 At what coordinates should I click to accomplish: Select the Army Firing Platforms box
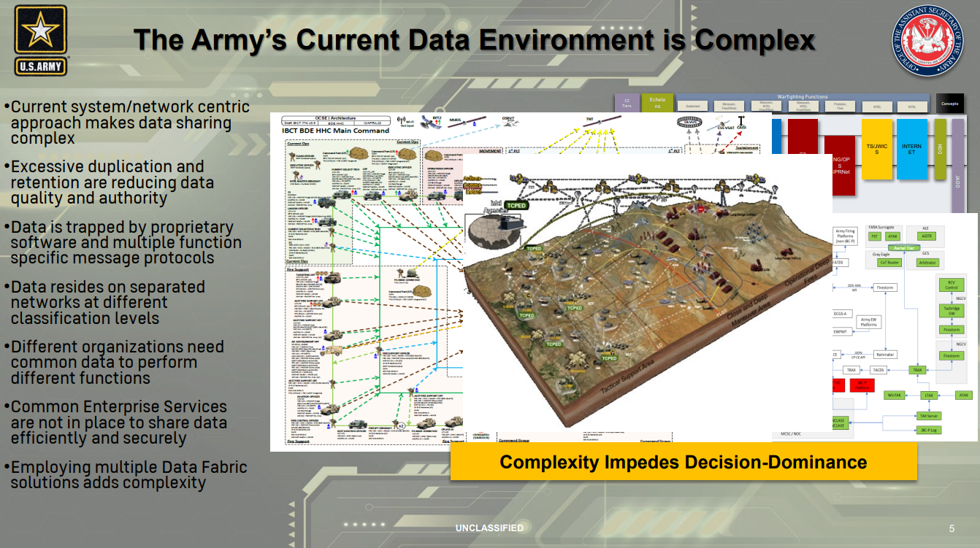pos(845,236)
